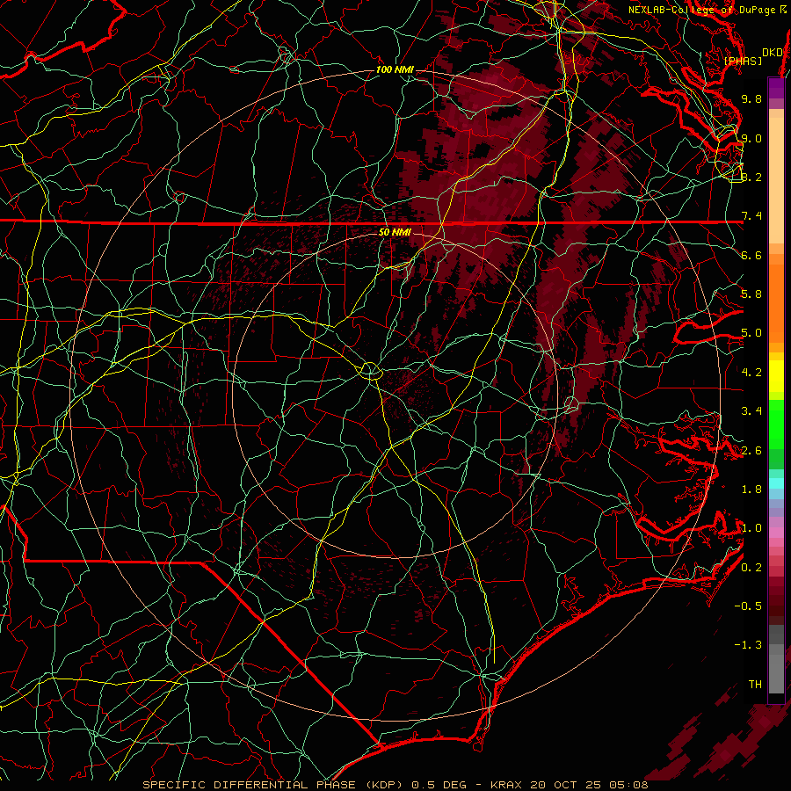The image size is (791, 791).
Task: Click the 3.4 scale value label
Action: (x=751, y=411)
